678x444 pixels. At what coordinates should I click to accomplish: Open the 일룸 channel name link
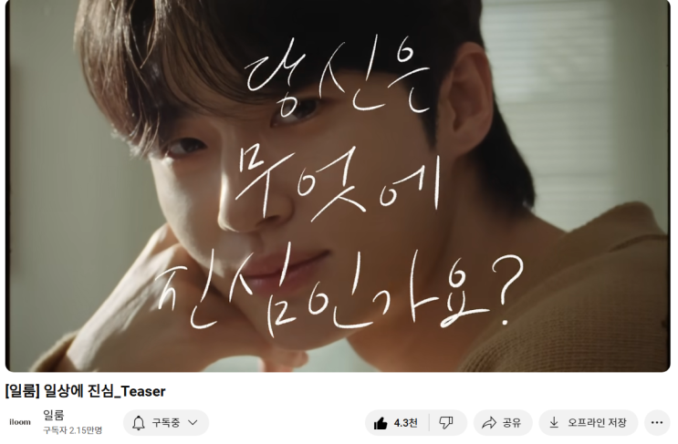54,415
